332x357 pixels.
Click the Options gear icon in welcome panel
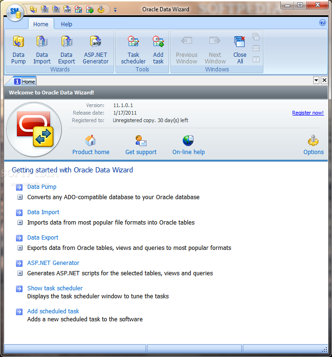(x=313, y=140)
